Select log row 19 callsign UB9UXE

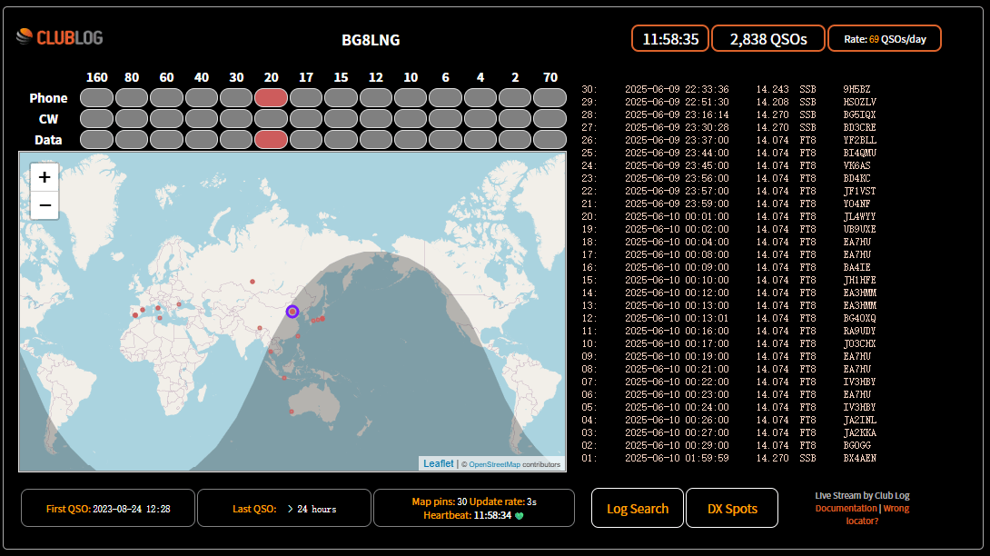pyautogui.click(x=859, y=229)
